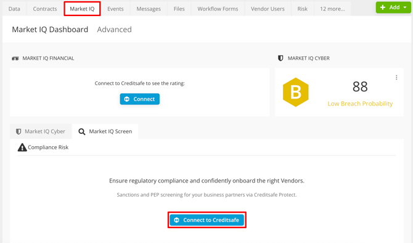Open the Workflow Forms tab

218,9
